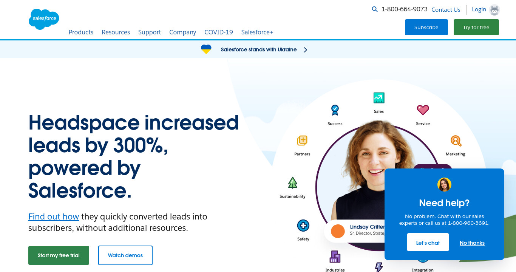Click the Lindsay Critter name card
516x272 pixels.
click(354, 230)
